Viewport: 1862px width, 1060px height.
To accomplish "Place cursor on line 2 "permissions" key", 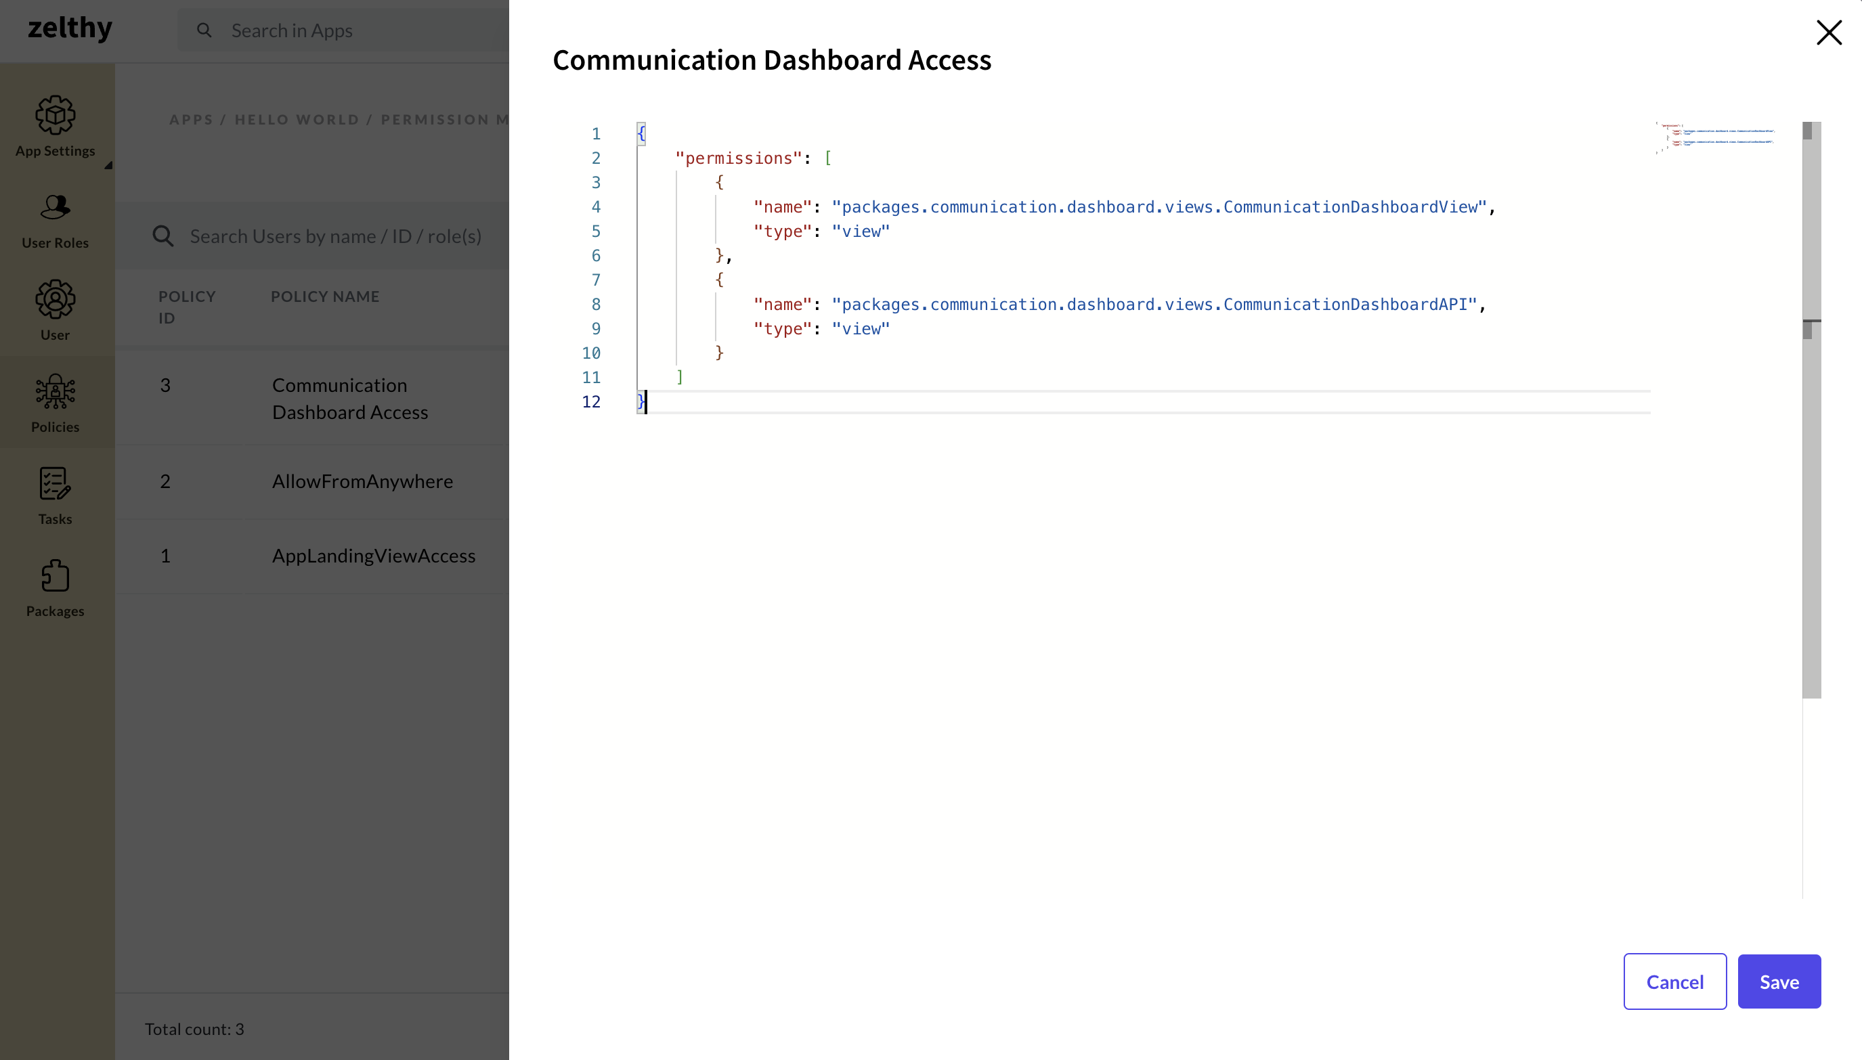I will tap(739, 158).
